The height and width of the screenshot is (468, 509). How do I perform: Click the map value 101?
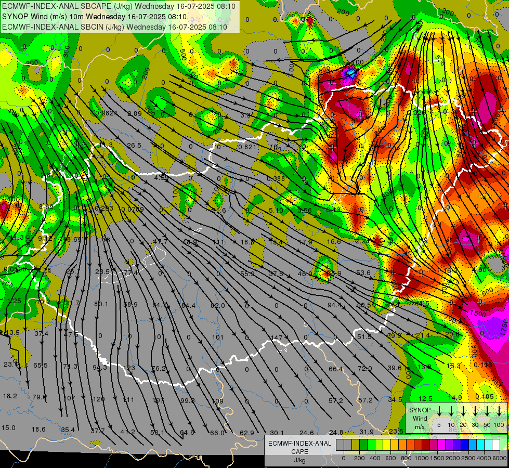pyautogui.click(x=217, y=337)
